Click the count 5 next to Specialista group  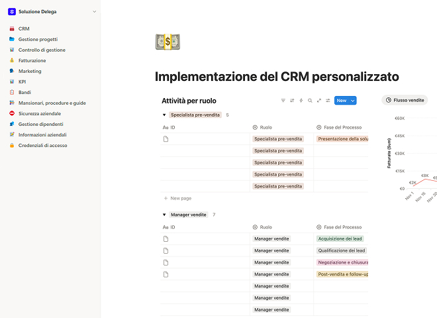(227, 115)
